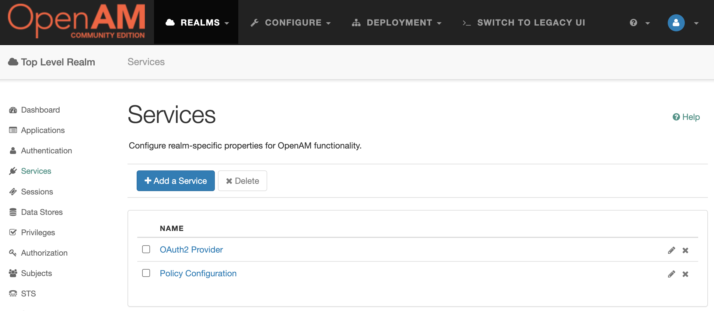
Task: Click the OpenAM Community Edition logo
Action: pyautogui.click(x=76, y=21)
